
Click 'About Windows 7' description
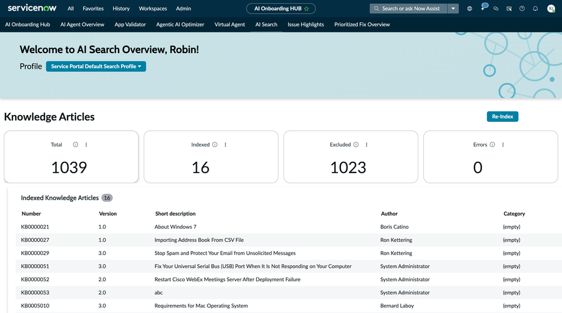(175, 227)
